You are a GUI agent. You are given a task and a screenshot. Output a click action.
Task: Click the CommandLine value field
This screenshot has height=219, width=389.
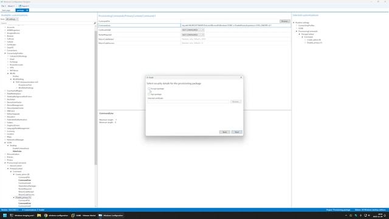click(x=236, y=26)
